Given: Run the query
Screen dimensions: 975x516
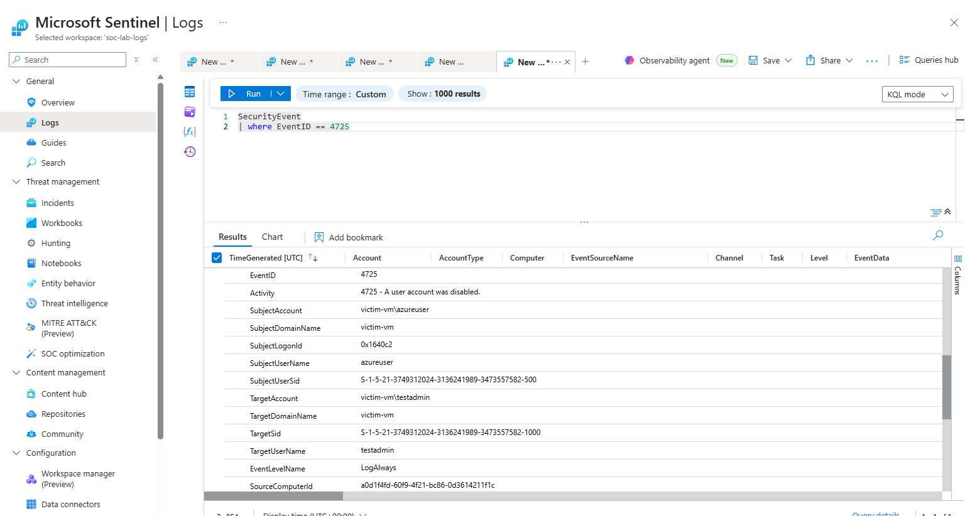Looking at the screenshot, I should tap(246, 94).
